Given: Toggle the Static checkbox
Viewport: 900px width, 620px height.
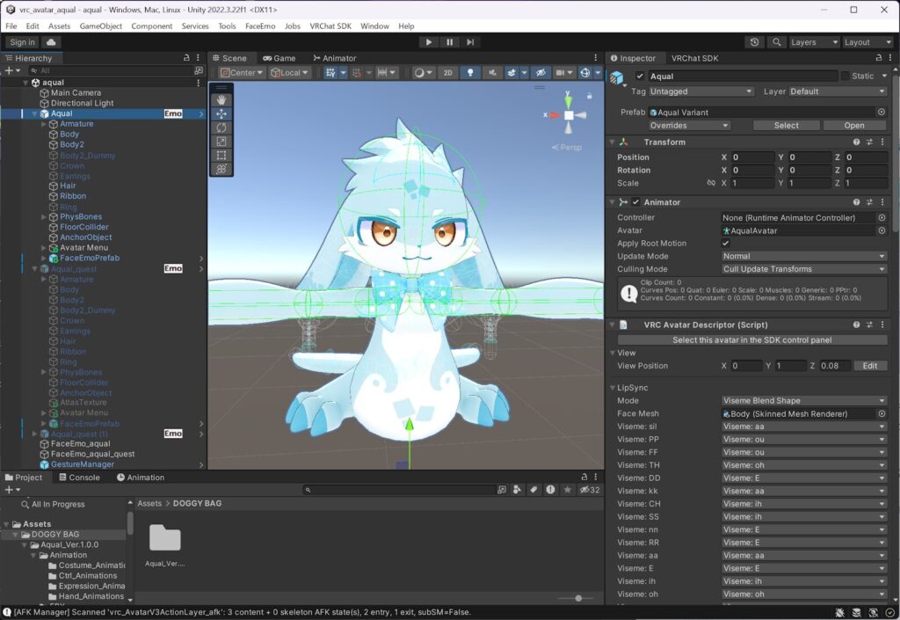Looking at the screenshot, I should pyautogui.click(x=845, y=76).
